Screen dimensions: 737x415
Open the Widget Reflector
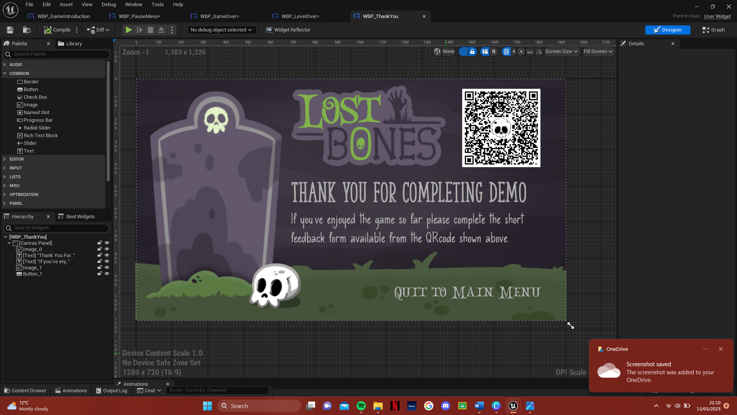click(288, 30)
